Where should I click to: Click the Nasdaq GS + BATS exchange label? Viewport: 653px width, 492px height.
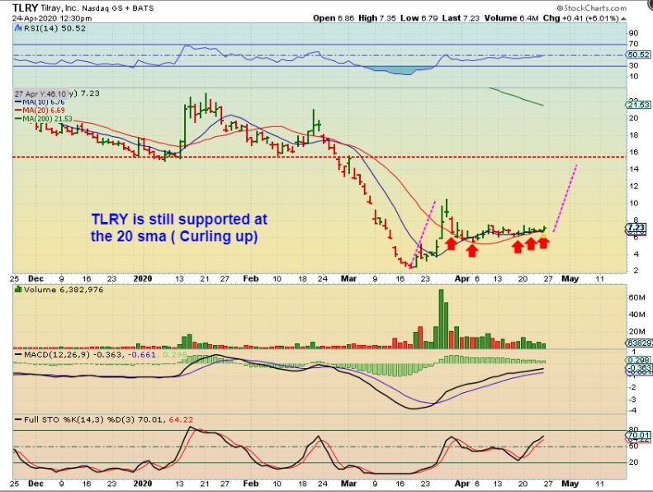(118, 8)
